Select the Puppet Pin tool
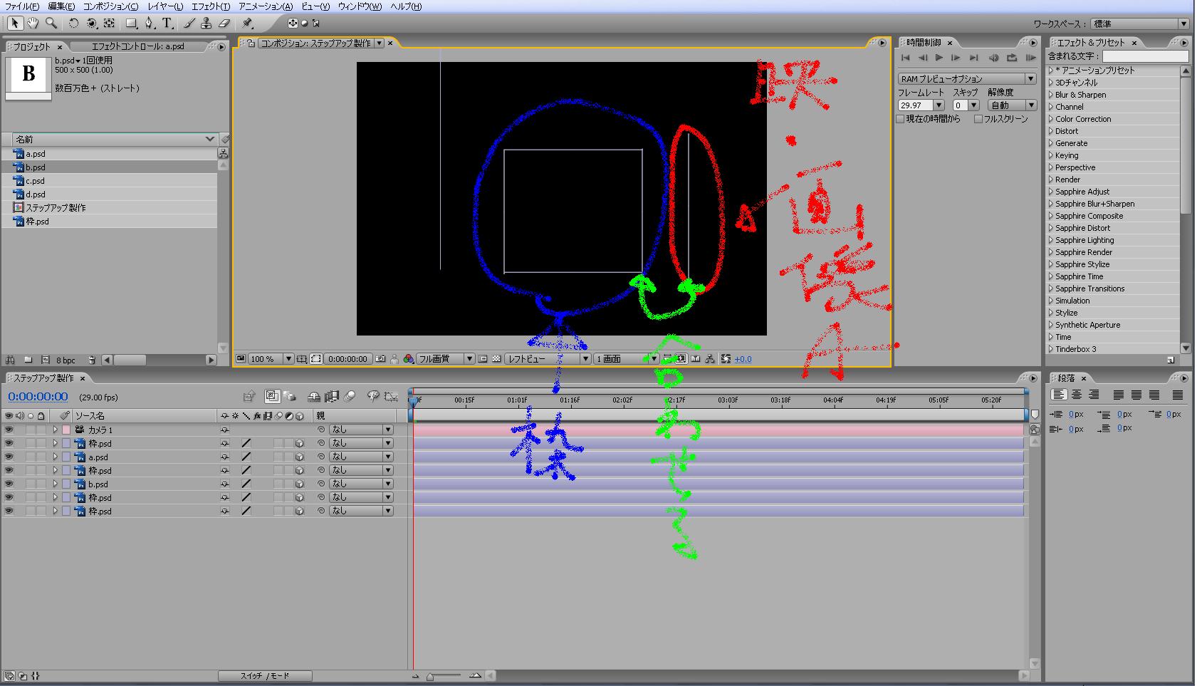Viewport: 1197px width, 686px height. click(247, 24)
